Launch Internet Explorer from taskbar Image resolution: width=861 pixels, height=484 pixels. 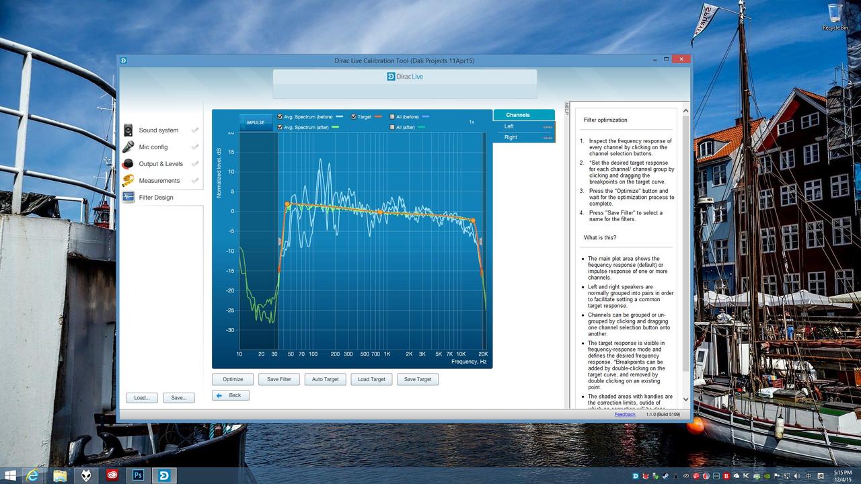point(32,476)
